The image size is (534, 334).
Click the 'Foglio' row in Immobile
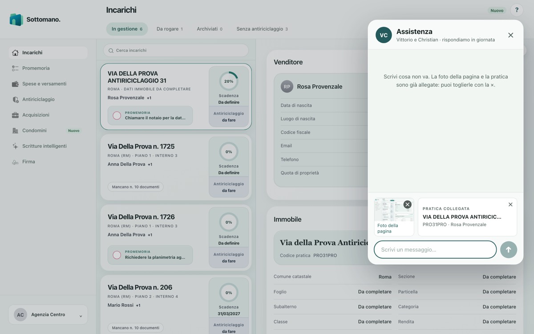[x=332, y=292]
